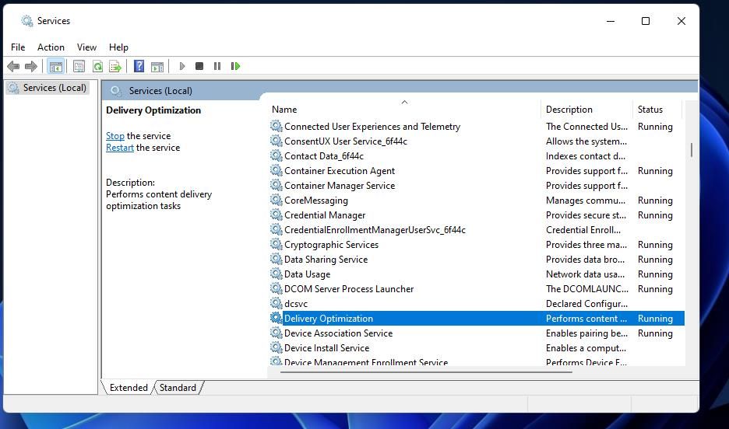Viewport: 729px width, 429px height.
Task: Click 'Network data usa...' description cell
Action: pyautogui.click(x=586, y=274)
